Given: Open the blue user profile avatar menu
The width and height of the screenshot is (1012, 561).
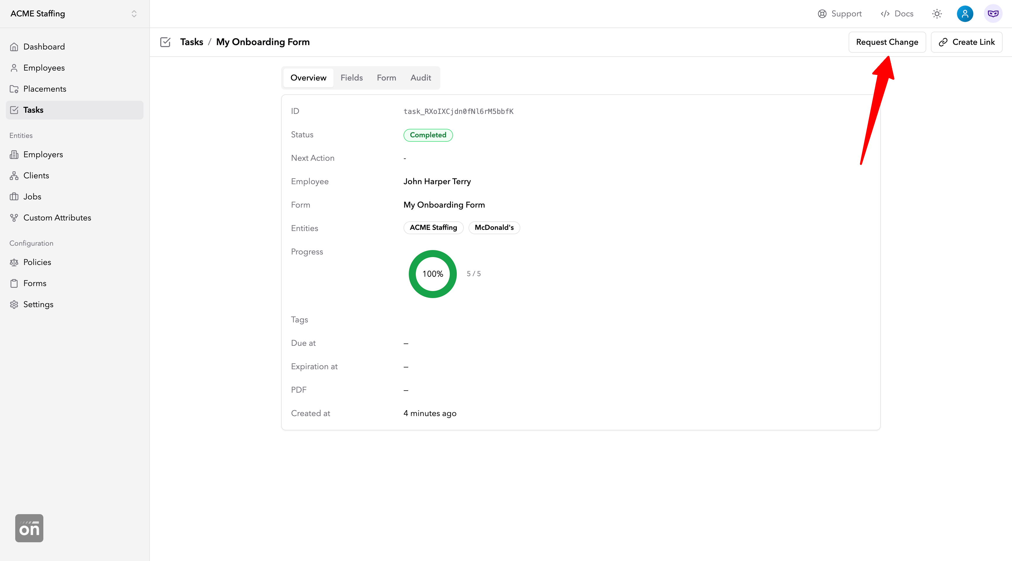Looking at the screenshot, I should pos(965,14).
